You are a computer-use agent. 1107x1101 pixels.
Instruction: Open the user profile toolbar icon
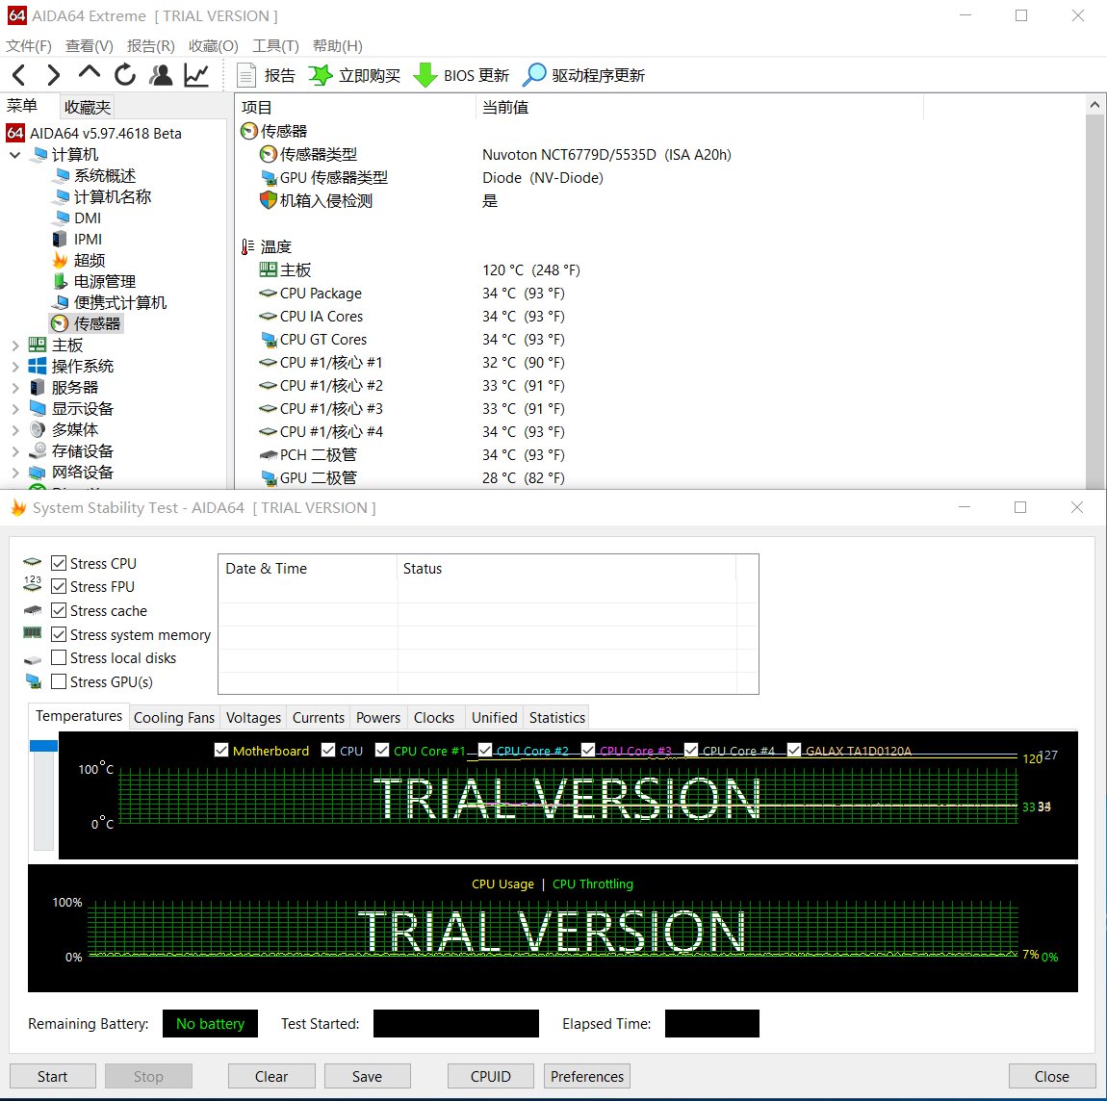pyautogui.click(x=161, y=74)
